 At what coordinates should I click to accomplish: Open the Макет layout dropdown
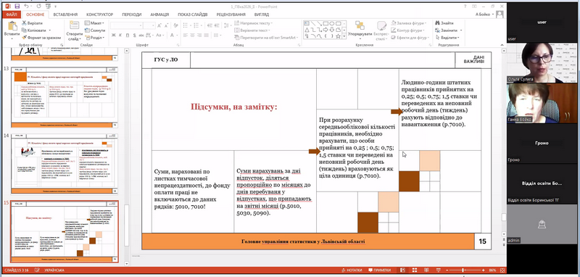tap(95, 23)
